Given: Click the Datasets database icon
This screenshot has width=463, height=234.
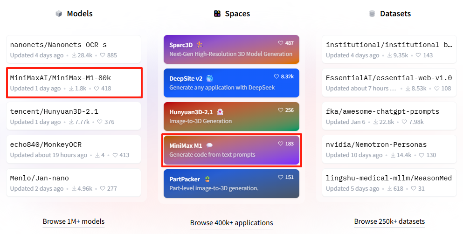Looking at the screenshot, I should point(372,14).
